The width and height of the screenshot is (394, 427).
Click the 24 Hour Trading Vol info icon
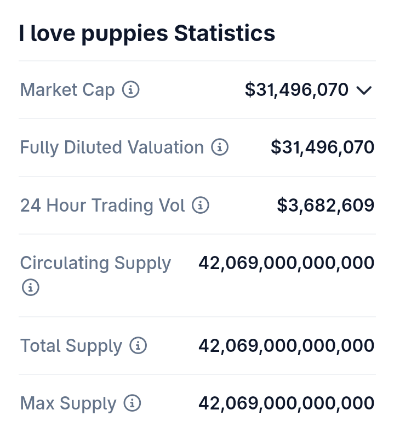(x=201, y=206)
